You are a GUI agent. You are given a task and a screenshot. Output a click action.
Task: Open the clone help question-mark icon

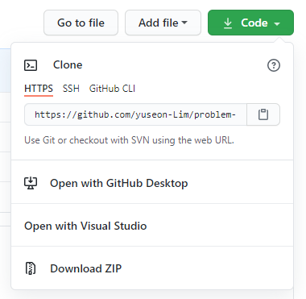274,65
